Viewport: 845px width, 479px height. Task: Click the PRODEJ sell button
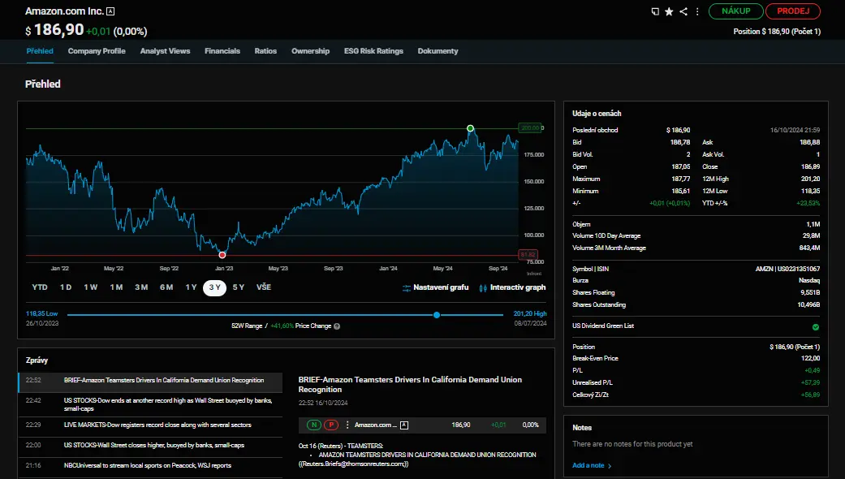point(793,11)
